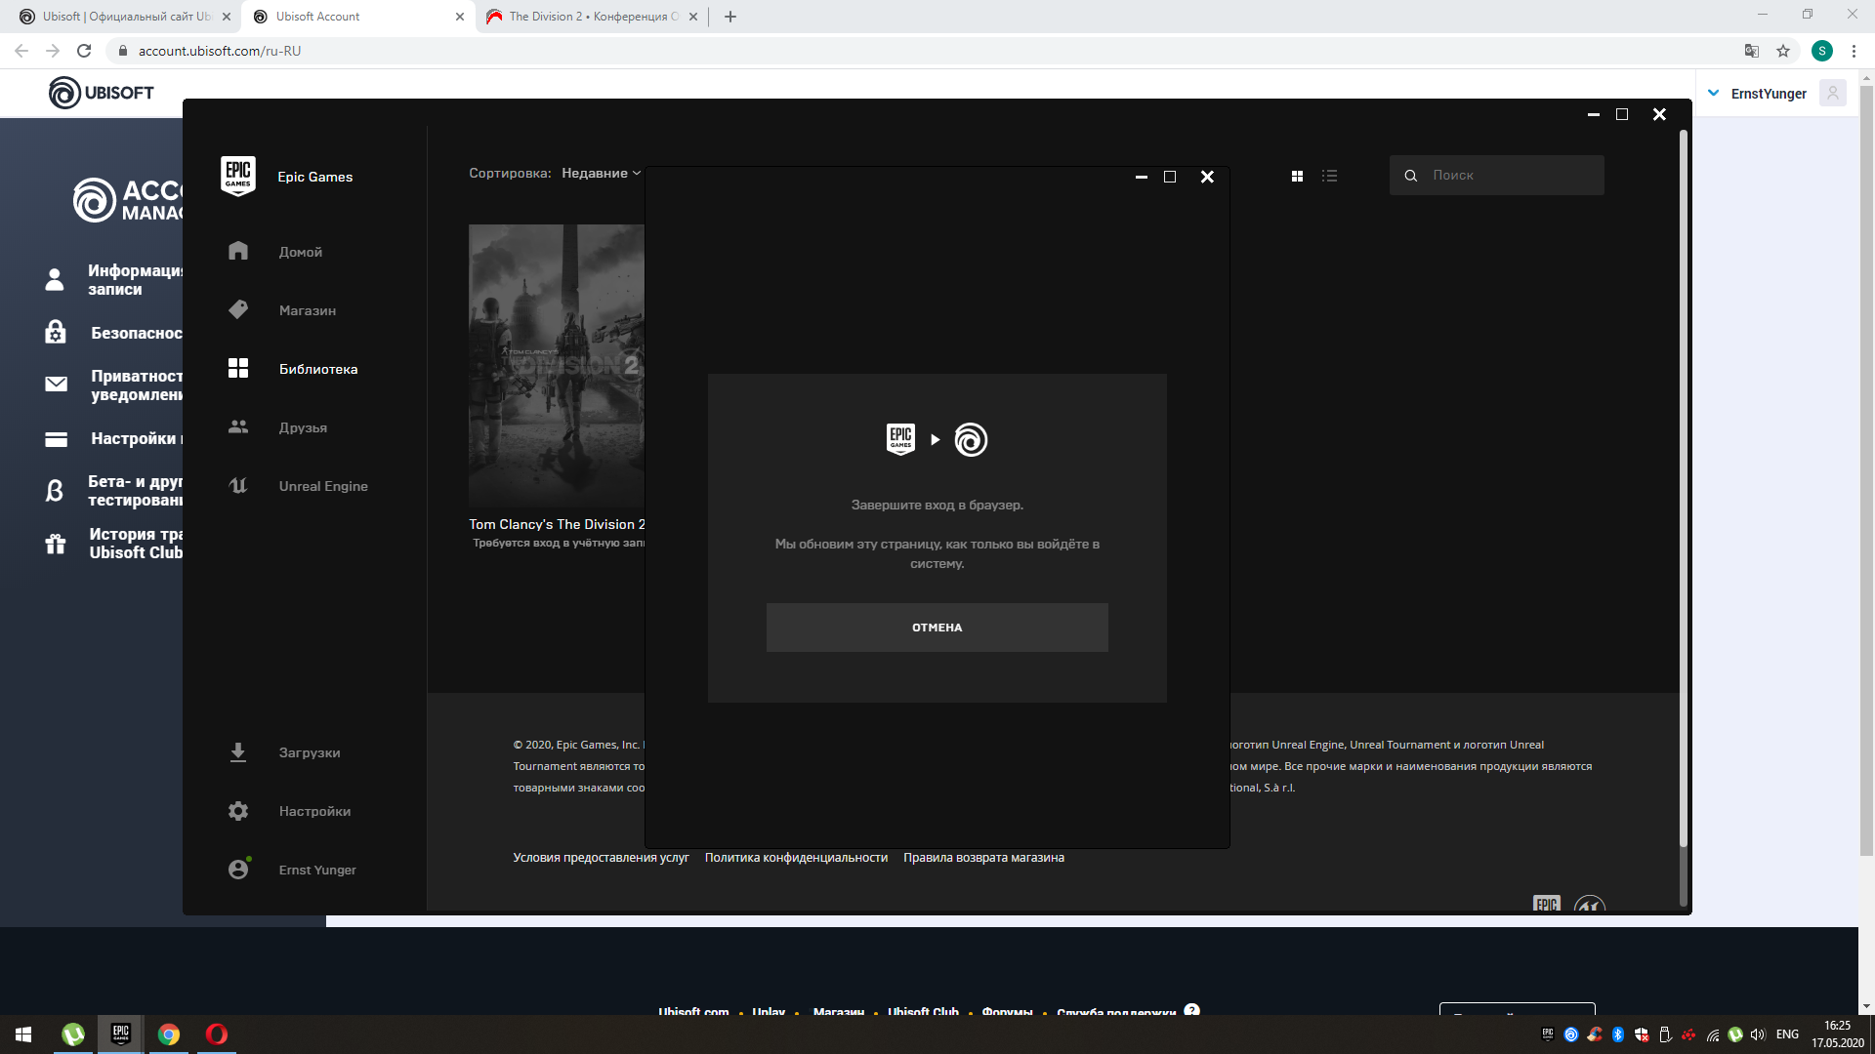Click Ernst Yunger profile avatar icon
Viewport: 1875px width, 1054px height.
coord(238,869)
